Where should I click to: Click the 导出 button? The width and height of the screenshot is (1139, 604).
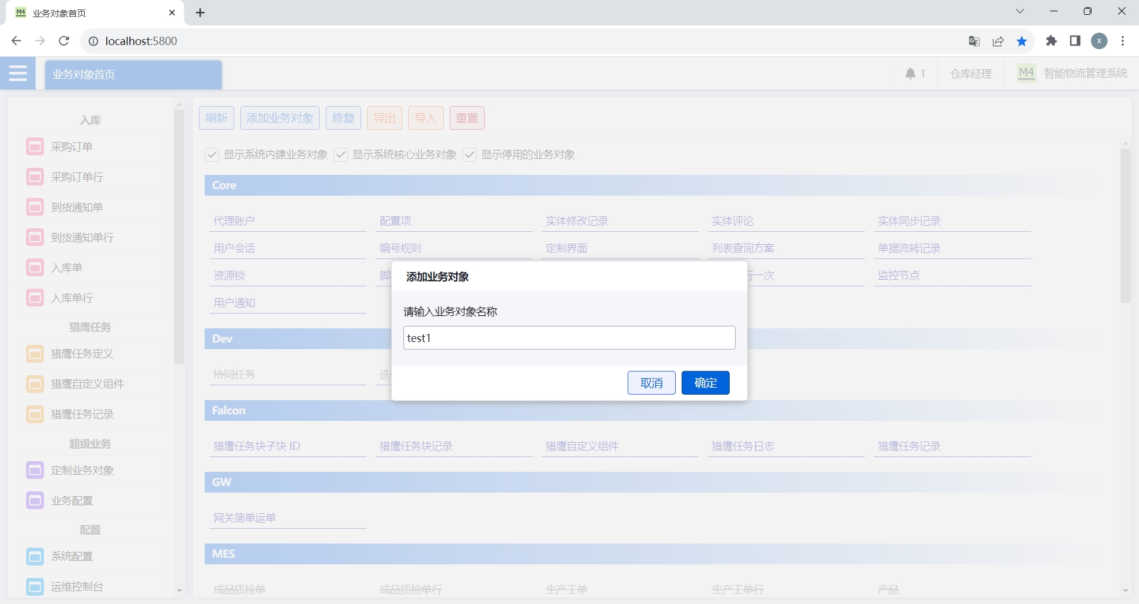[384, 118]
